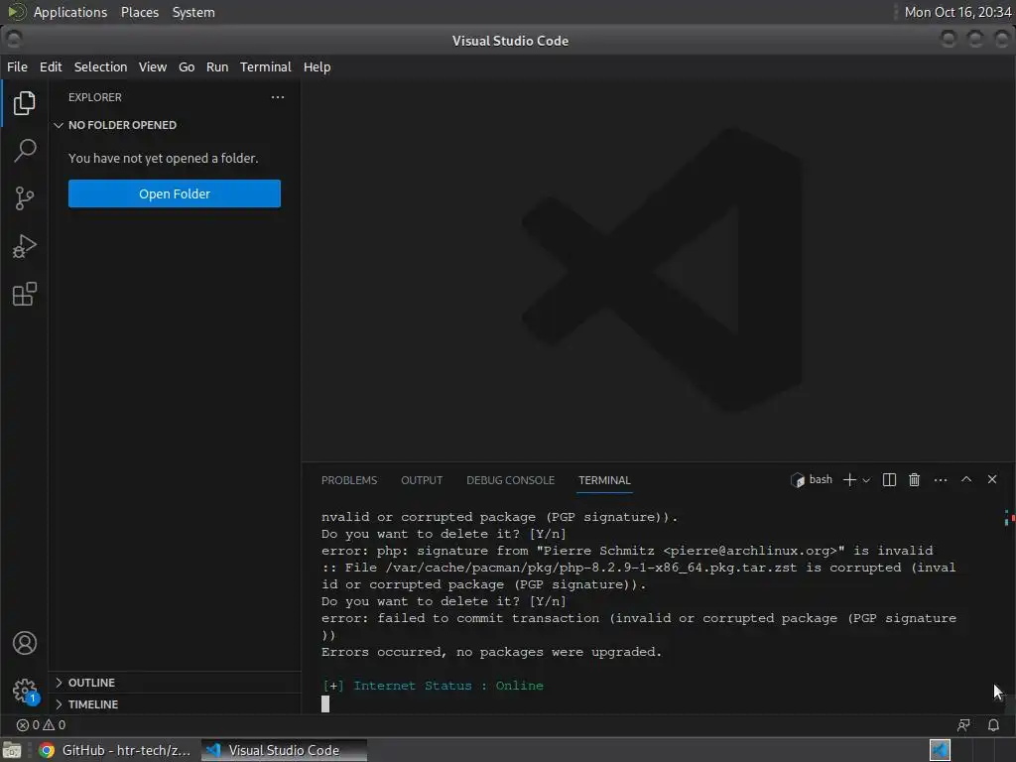The width and height of the screenshot is (1016, 762).
Task: Open the Places menu in top panel
Action: (140, 12)
